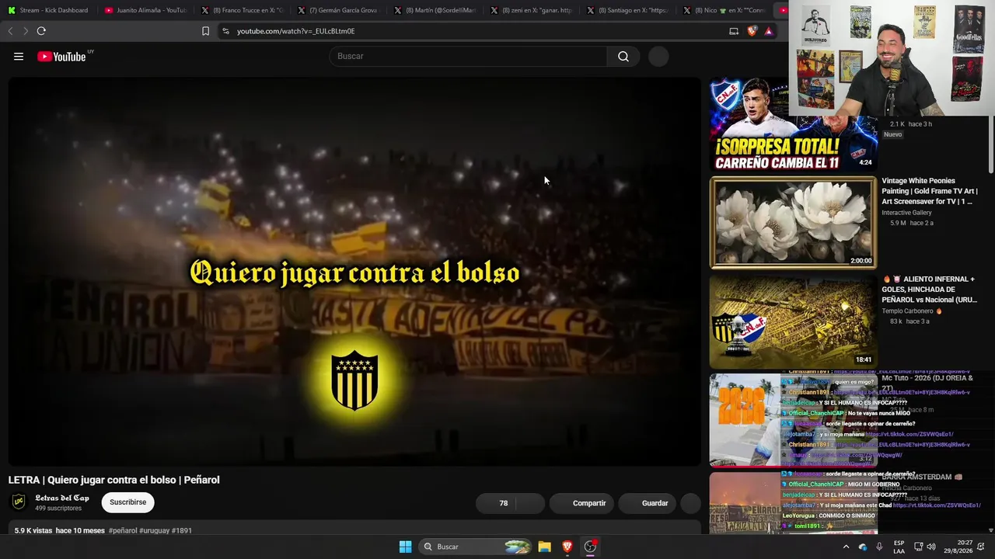Click the browser forward arrow
The height and width of the screenshot is (559, 995).
(x=26, y=31)
